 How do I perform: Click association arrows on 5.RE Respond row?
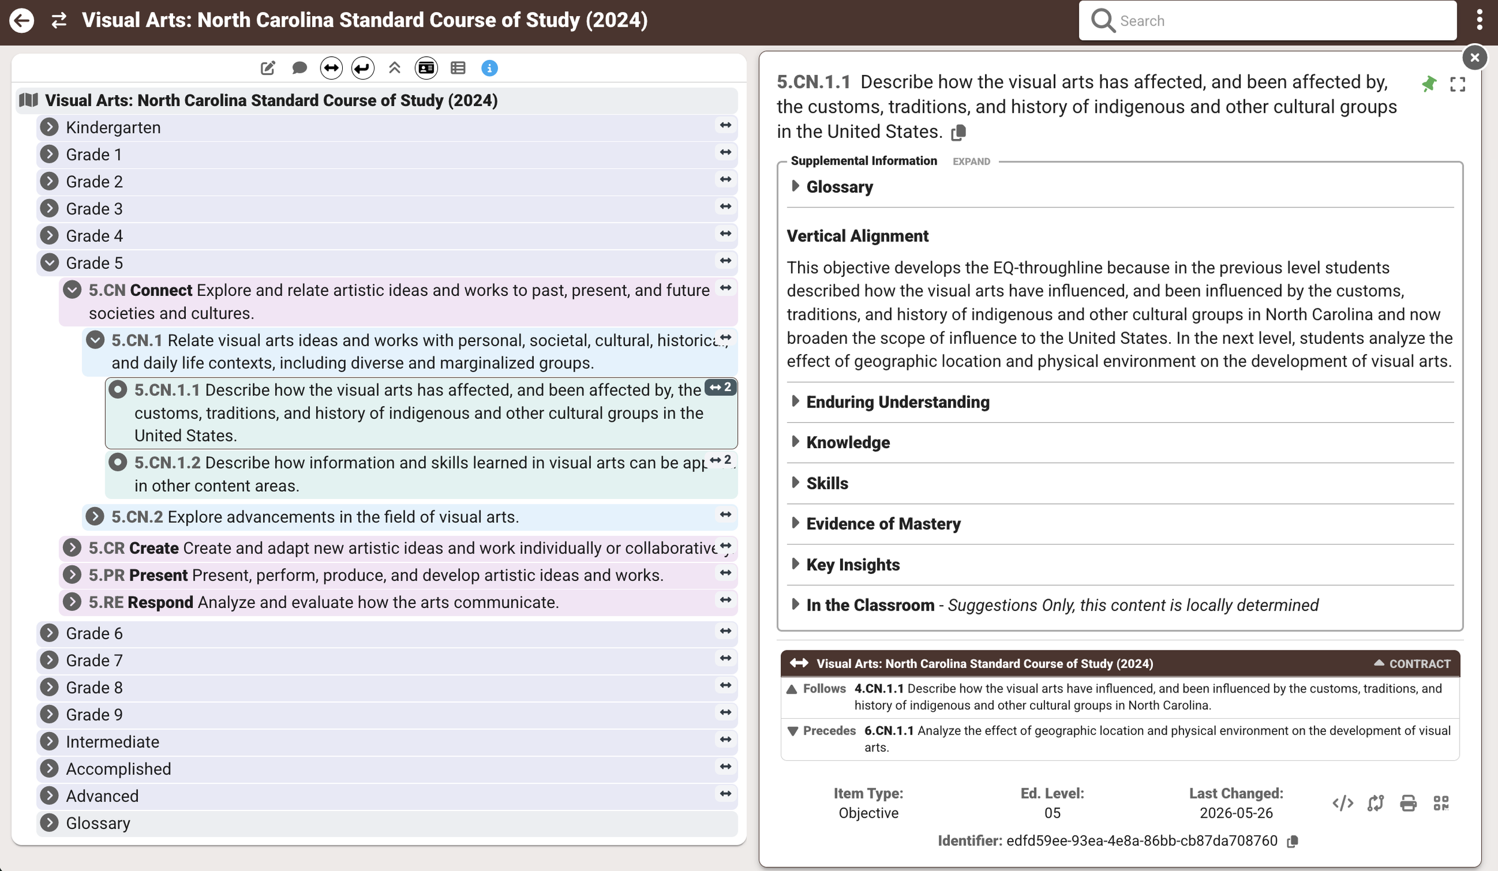coord(726,600)
